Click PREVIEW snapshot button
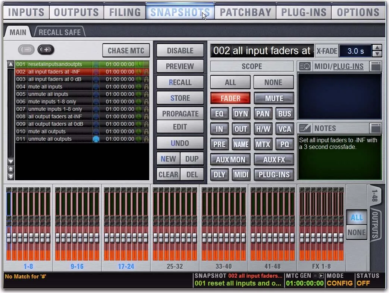The width and height of the screenshot is (389, 293). tap(180, 66)
